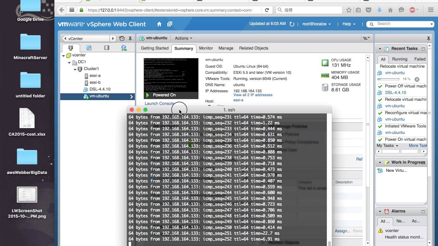Click the VM console thumbnail preview

point(171,75)
